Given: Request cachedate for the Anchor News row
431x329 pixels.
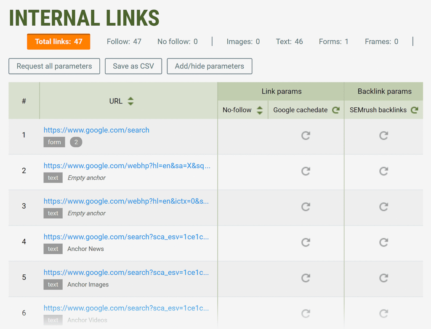Looking at the screenshot, I should [x=306, y=242].
